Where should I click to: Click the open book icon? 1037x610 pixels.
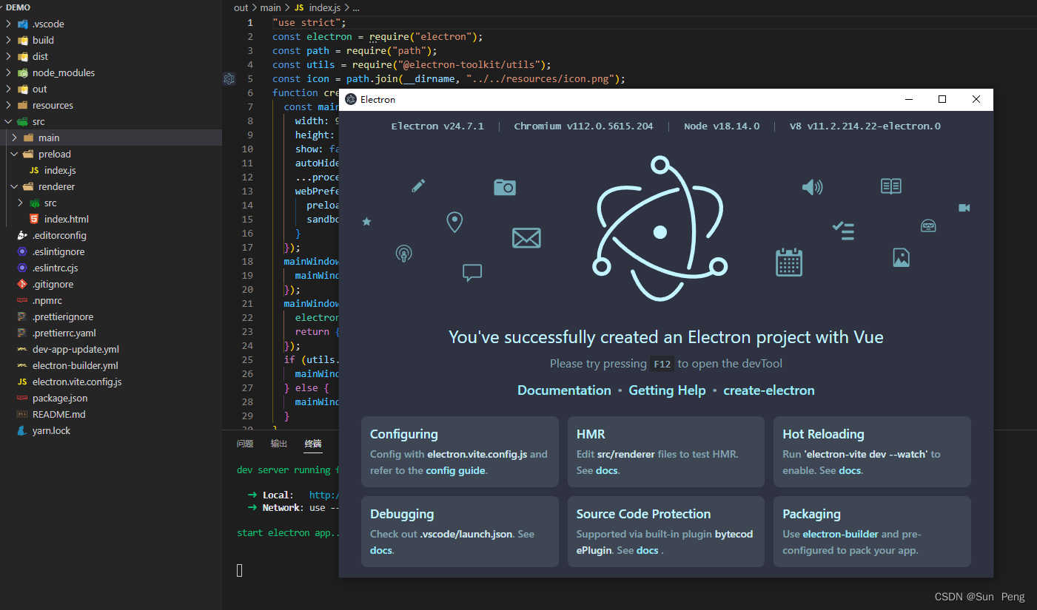click(x=891, y=186)
